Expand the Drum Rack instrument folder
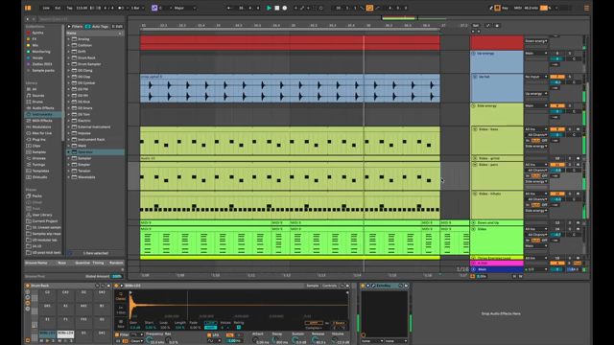 pyautogui.click(x=69, y=57)
